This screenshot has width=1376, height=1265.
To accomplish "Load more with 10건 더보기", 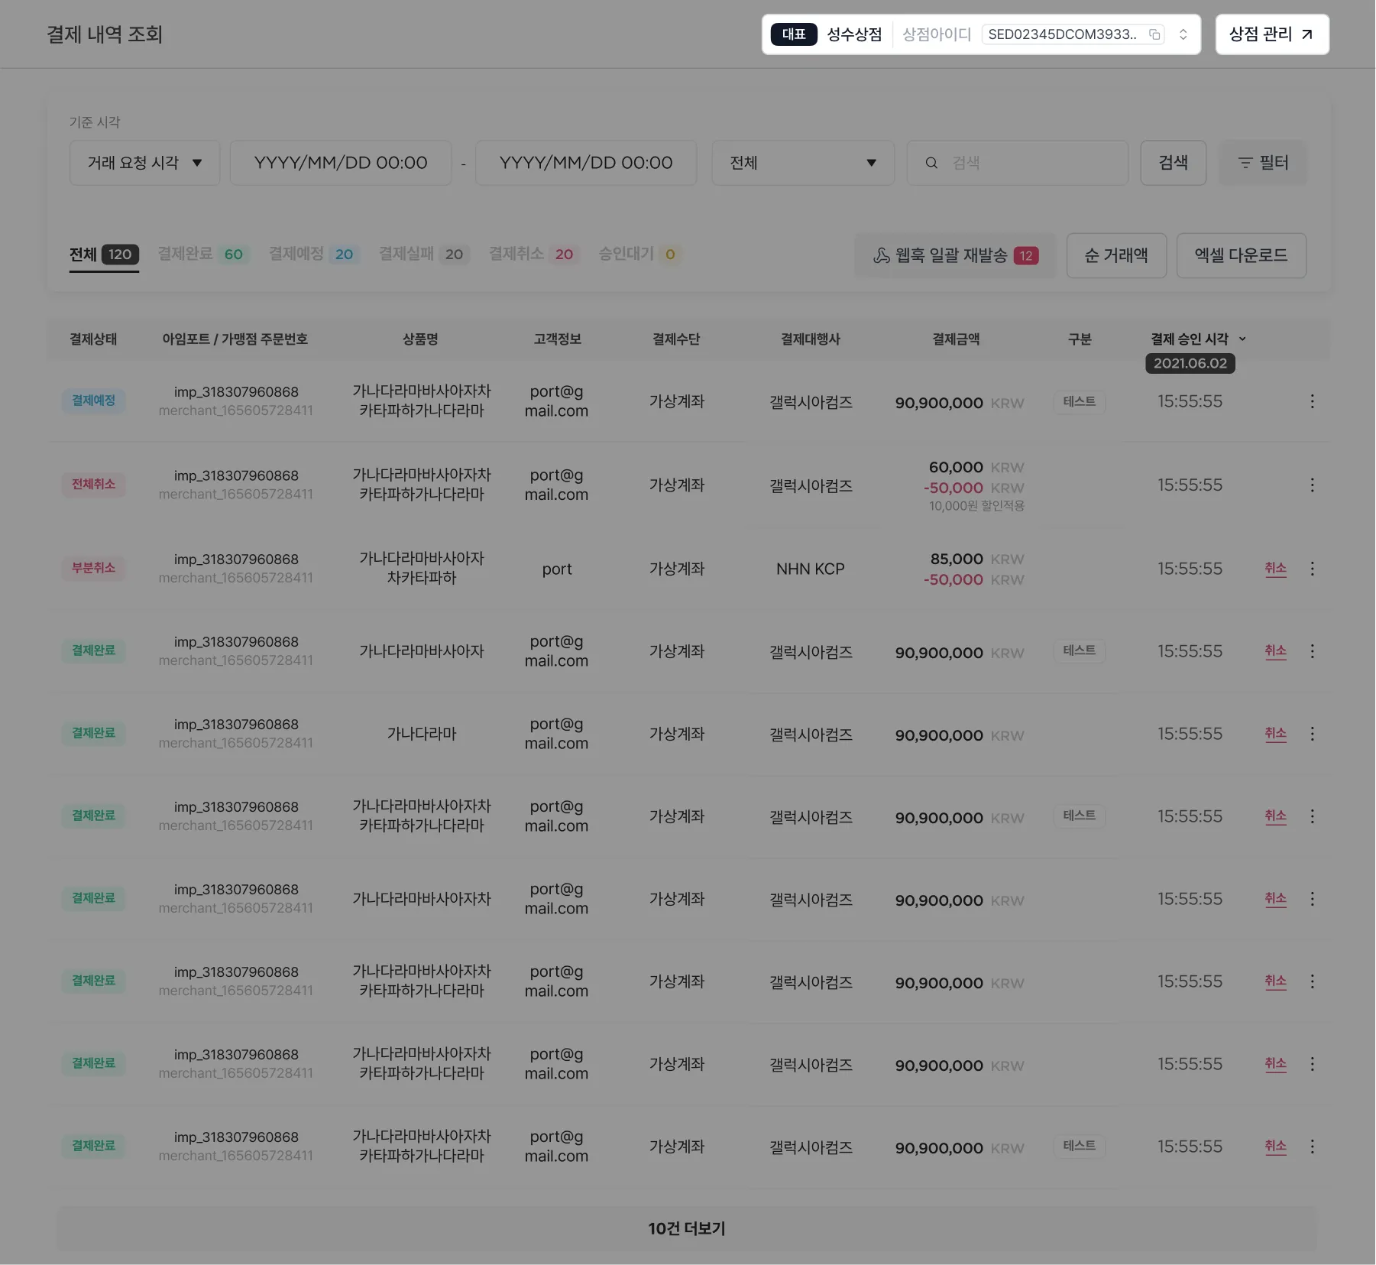I will (x=686, y=1228).
